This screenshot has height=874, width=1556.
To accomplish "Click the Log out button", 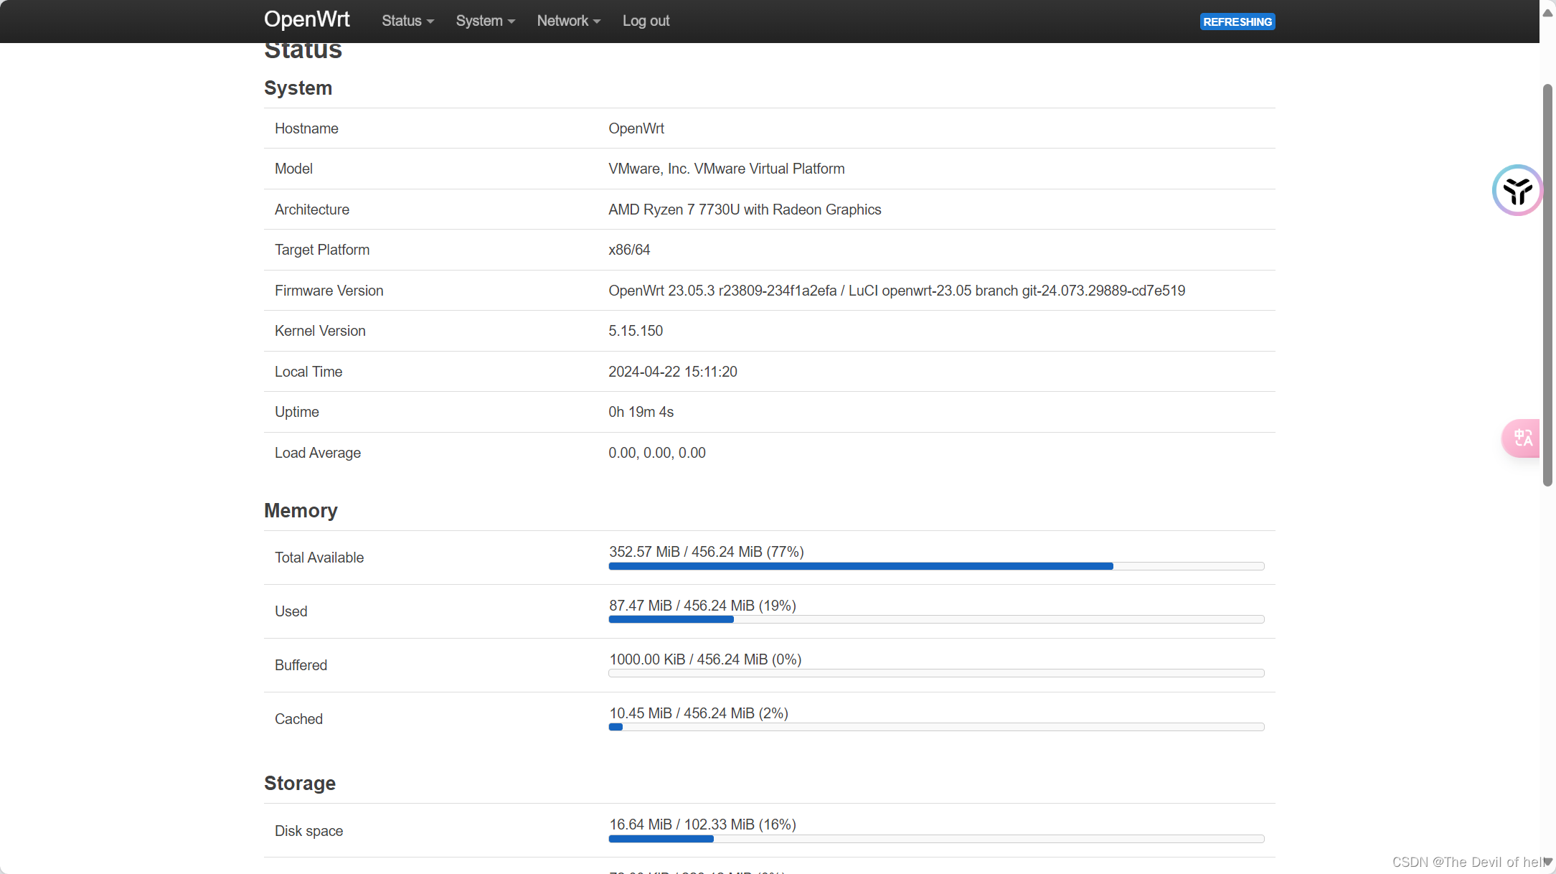I will pyautogui.click(x=646, y=20).
